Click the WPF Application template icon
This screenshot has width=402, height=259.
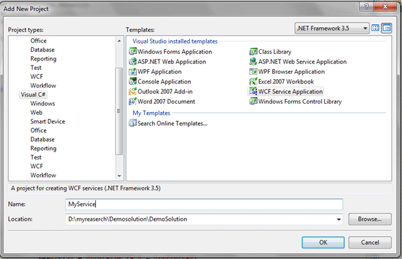[x=133, y=71]
